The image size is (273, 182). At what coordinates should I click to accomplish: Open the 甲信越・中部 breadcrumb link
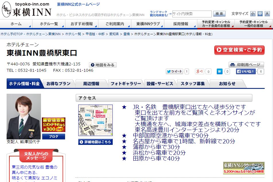[95, 34]
